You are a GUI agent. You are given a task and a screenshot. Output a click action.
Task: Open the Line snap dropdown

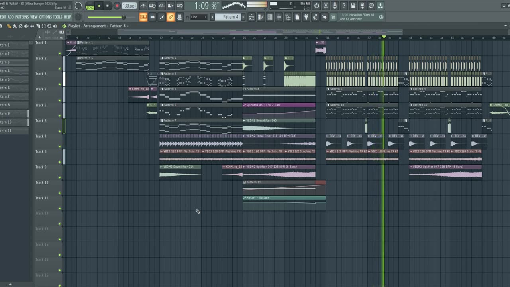[198, 17]
